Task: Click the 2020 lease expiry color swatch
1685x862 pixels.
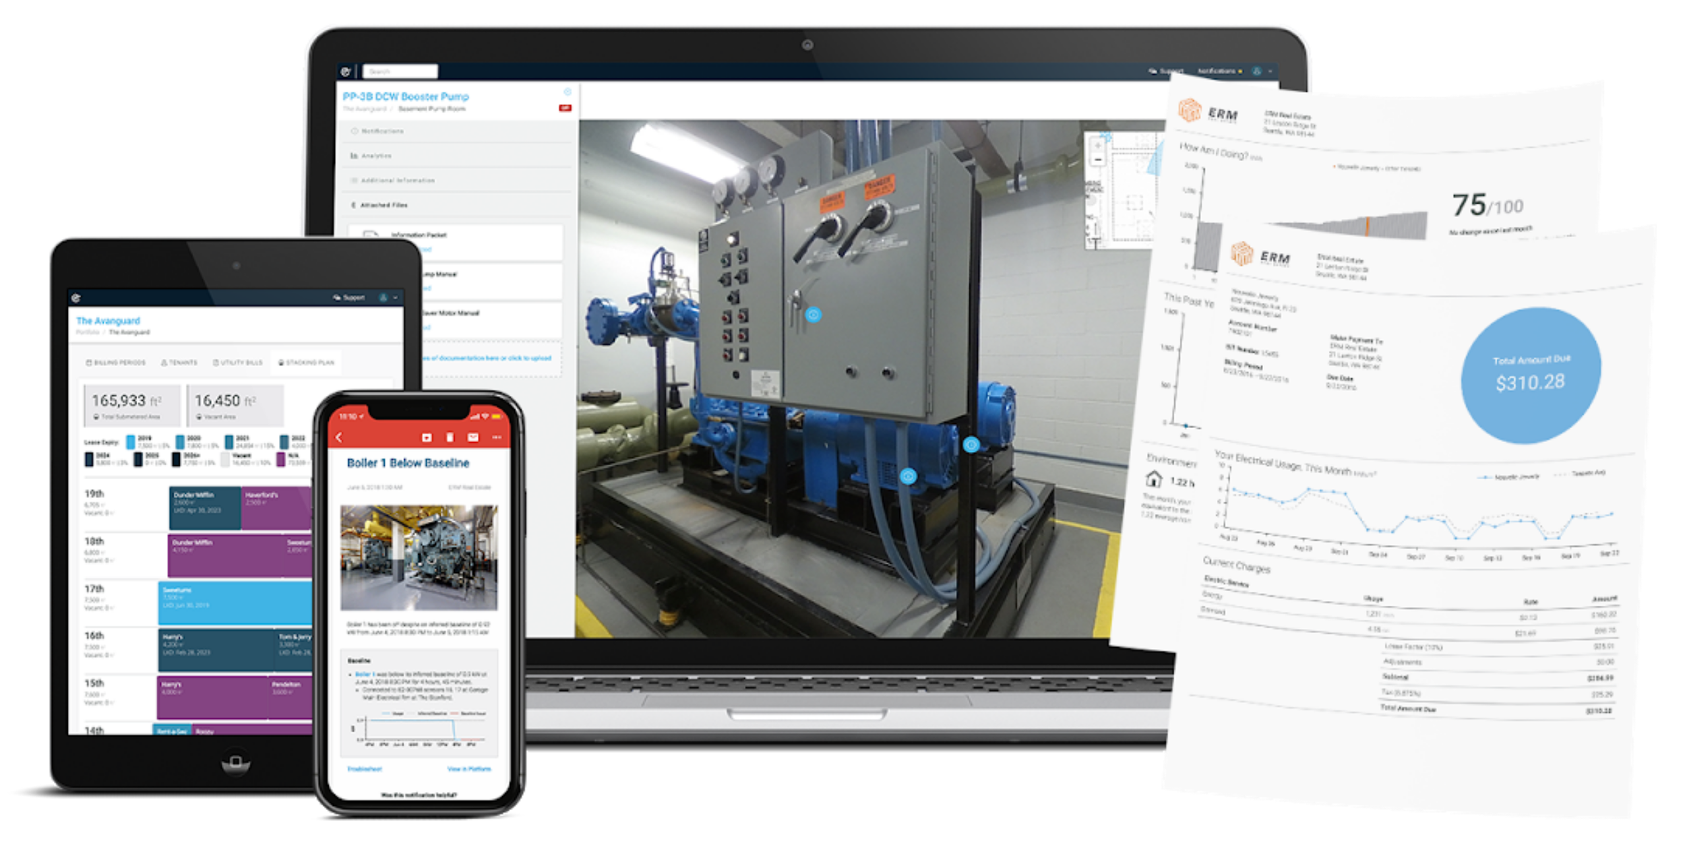Action: (180, 442)
